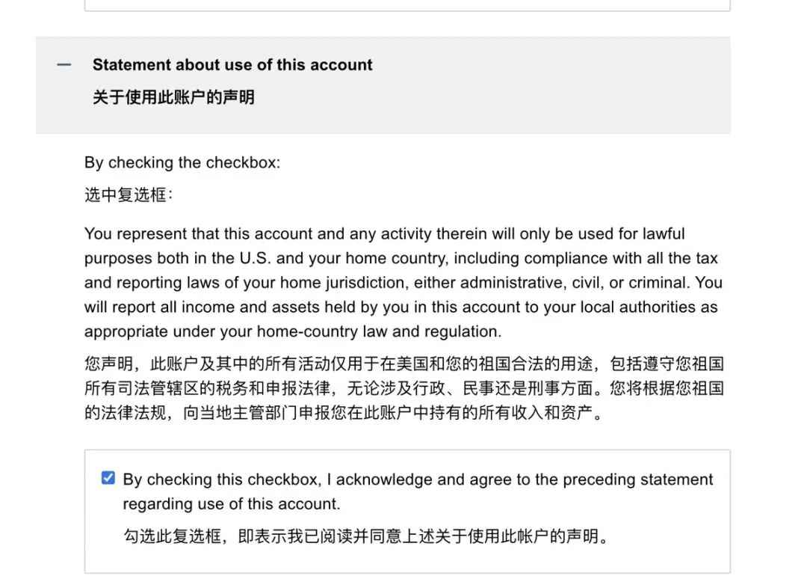This screenshot has height=582, width=807.
Task: Click the 'By checking this checkbox, I acknowledge' label
Action: [418, 480]
